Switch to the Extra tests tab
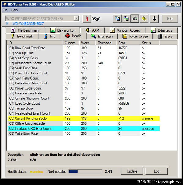The height and width of the screenshot is (185, 183). pyautogui.click(x=162, y=30)
